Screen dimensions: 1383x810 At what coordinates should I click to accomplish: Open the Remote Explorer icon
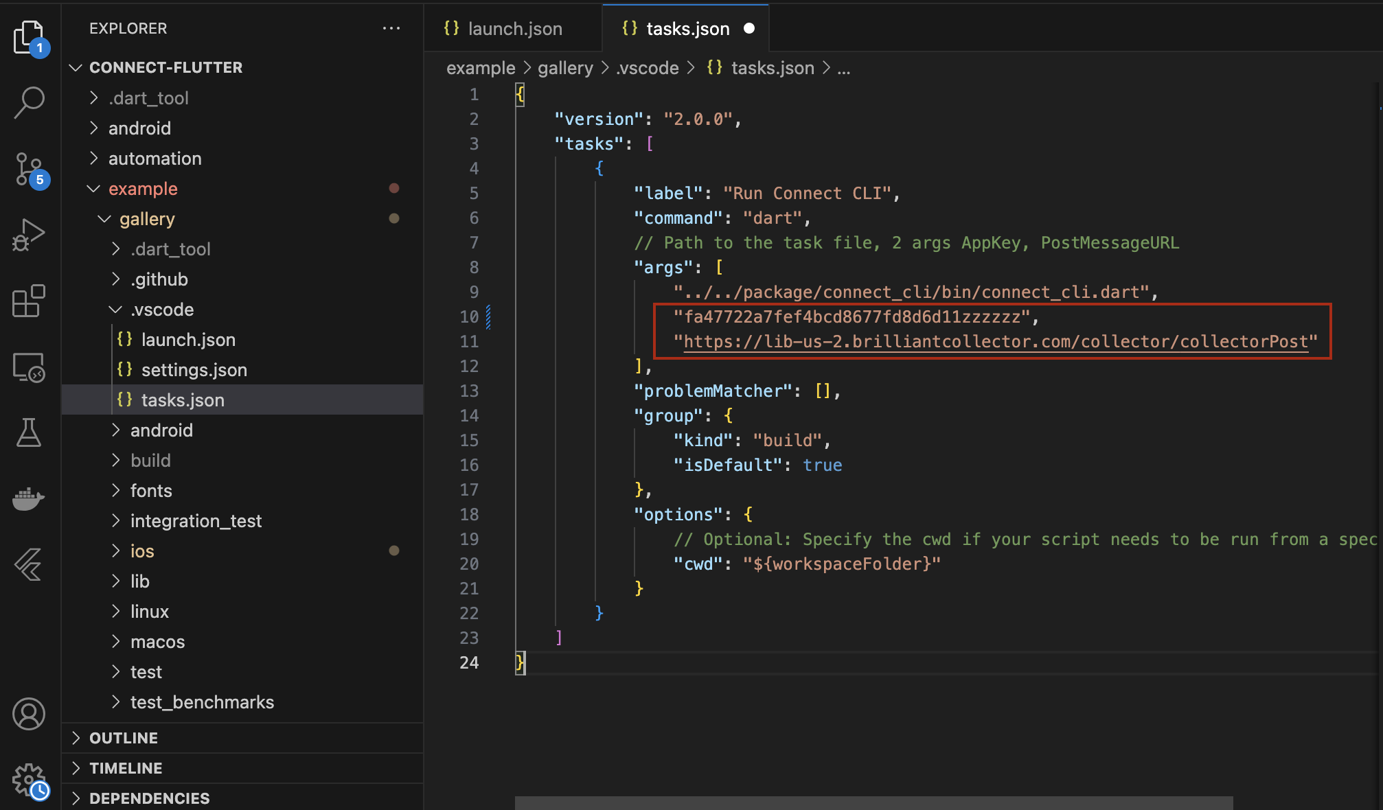29,367
